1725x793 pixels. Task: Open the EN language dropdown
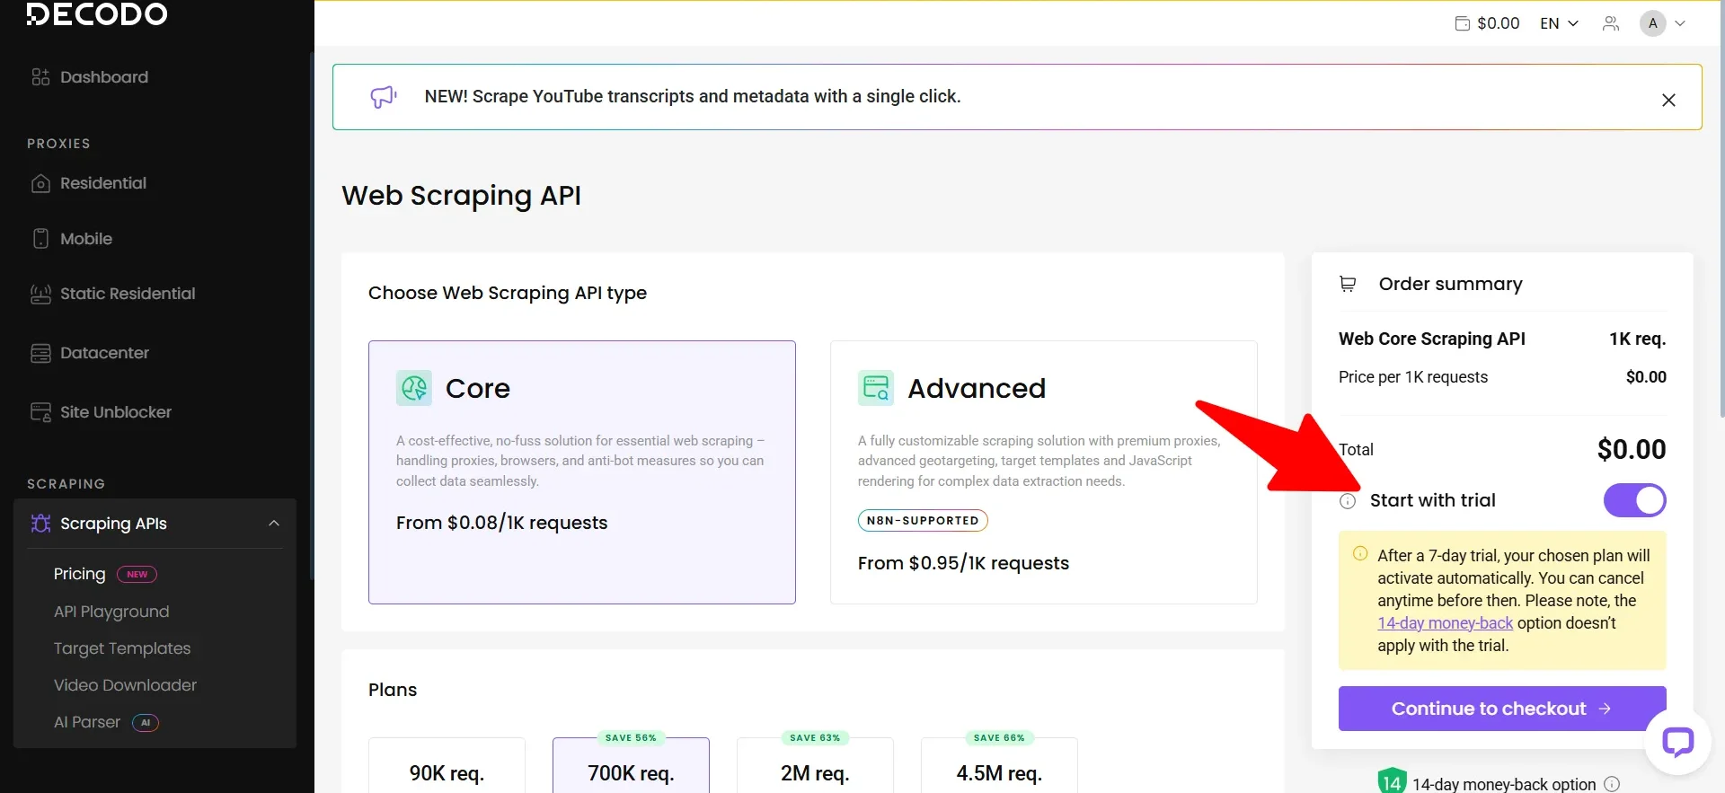pyautogui.click(x=1559, y=23)
